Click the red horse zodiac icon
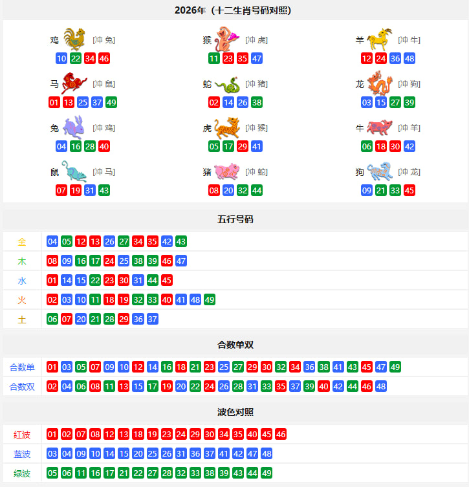The height and width of the screenshot is (487, 469). 74,83
